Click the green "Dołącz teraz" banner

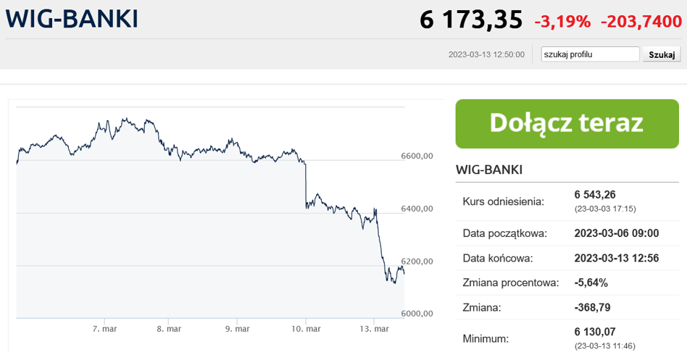(x=567, y=123)
